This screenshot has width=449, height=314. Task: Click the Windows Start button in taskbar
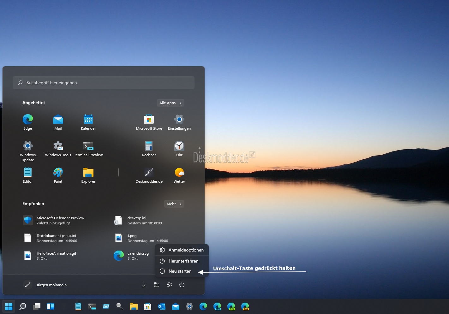pos(9,306)
